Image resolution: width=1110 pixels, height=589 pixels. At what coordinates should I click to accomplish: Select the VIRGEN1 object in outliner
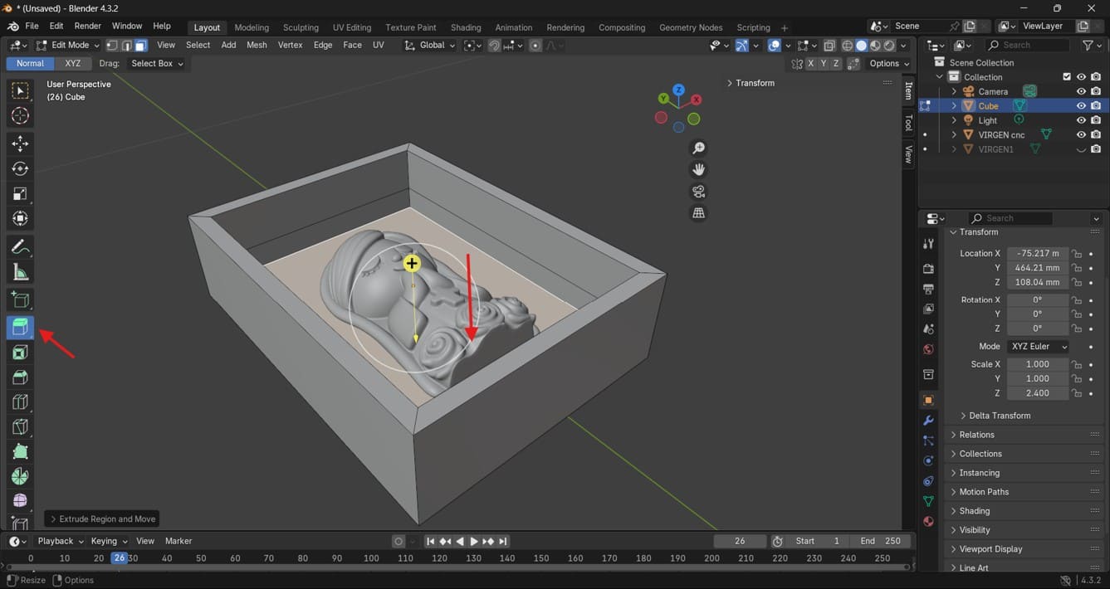click(995, 149)
